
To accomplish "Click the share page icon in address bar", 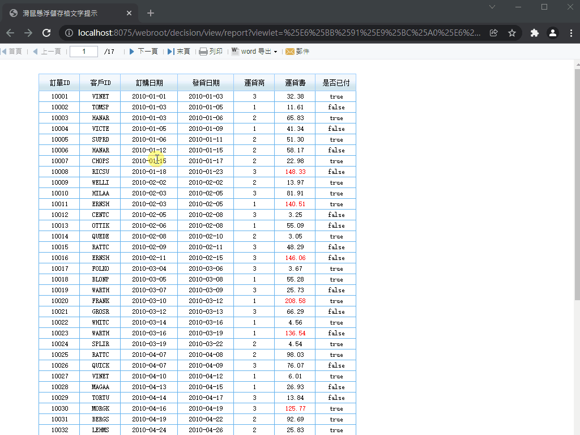I will click(x=494, y=33).
